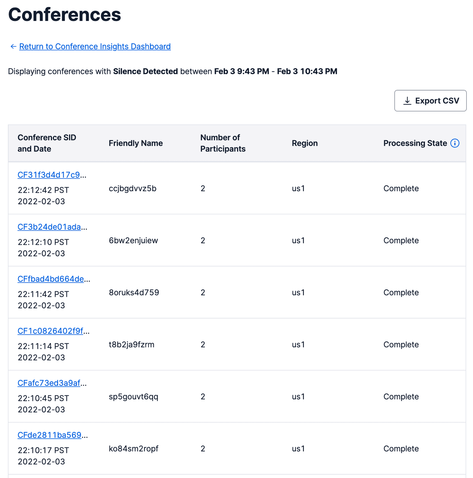Click the download icon on Export CSV button
The width and height of the screenshot is (473, 478).
pos(408,101)
